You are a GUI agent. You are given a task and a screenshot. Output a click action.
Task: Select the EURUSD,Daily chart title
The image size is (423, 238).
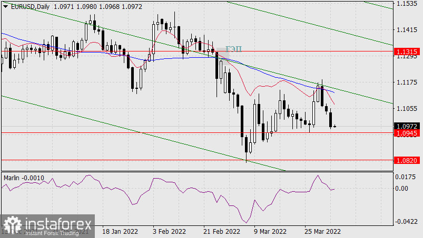[x=30, y=7]
